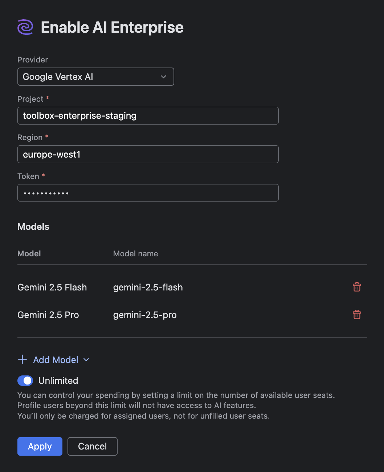Select the Model name column header

135,253
